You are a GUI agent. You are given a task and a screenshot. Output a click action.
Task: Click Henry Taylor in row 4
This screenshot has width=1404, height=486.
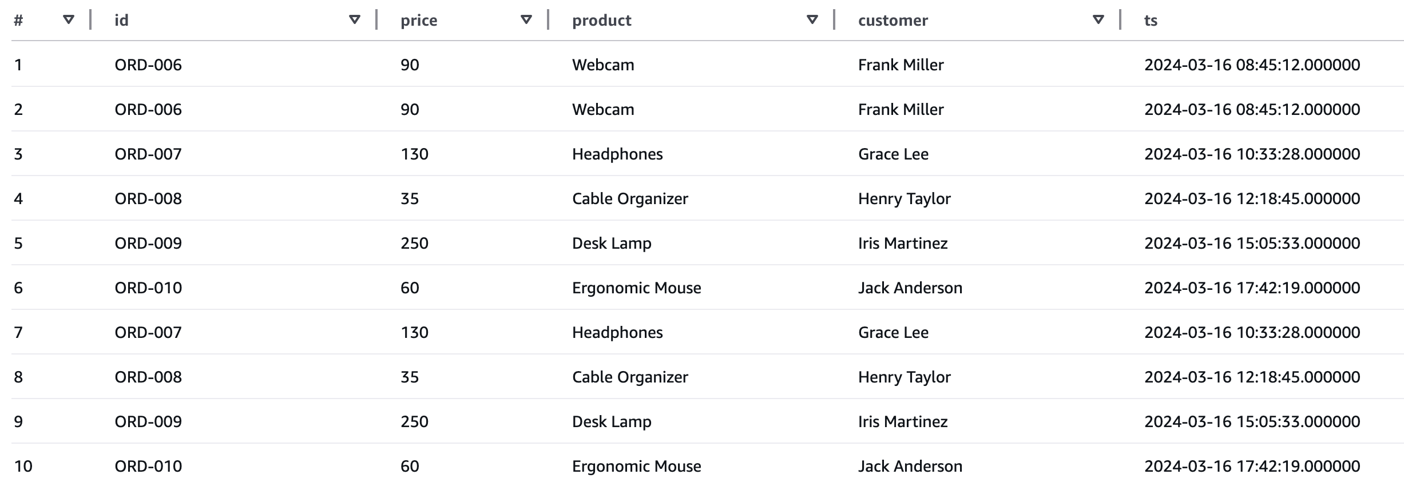point(904,198)
